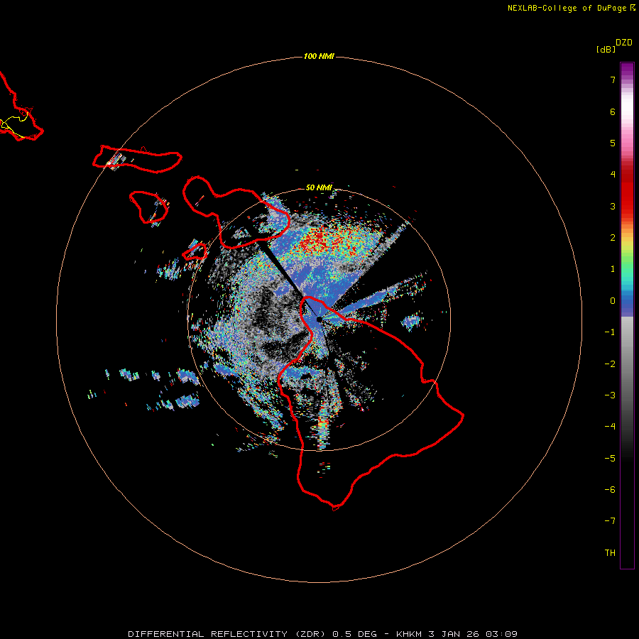The width and height of the screenshot is (639, 639).
Task: Pick the blue band near 0 dB
Action: pyautogui.click(x=627, y=304)
